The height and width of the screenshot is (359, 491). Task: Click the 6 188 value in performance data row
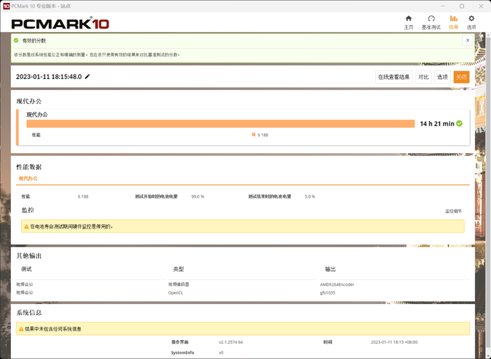point(83,196)
